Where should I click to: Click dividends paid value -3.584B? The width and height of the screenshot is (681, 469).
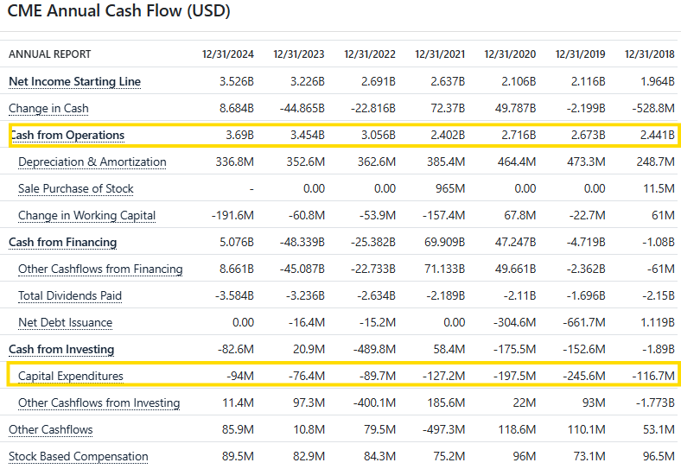point(234,296)
